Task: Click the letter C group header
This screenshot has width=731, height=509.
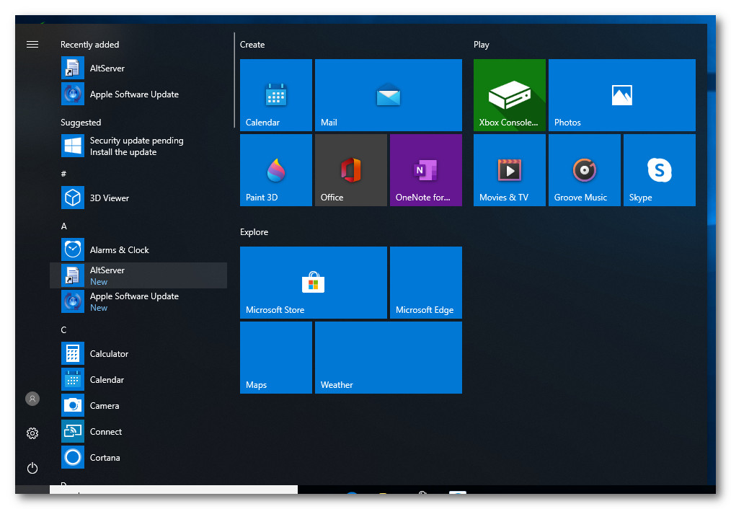Action: (x=64, y=330)
